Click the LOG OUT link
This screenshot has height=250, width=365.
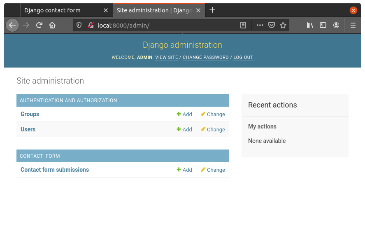[x=243, y=58]
